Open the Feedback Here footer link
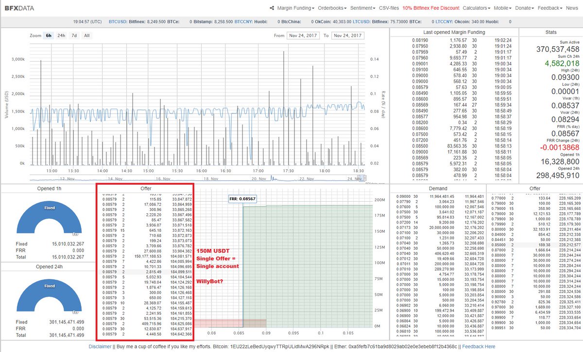 click(479, 347)
